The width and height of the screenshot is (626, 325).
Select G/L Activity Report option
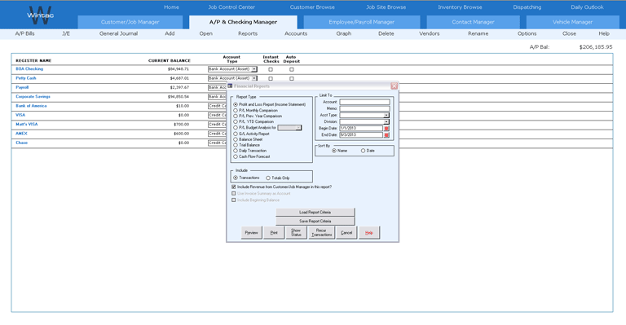point(236,134)
